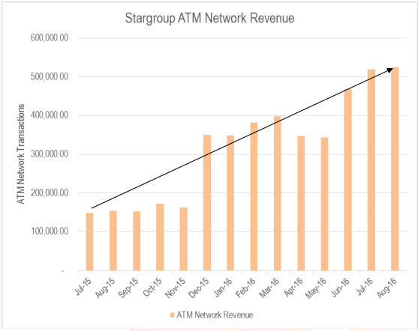Click the Dec-15 month label
The height and width of the screenshot is (331, 418).
pos(199,288)
